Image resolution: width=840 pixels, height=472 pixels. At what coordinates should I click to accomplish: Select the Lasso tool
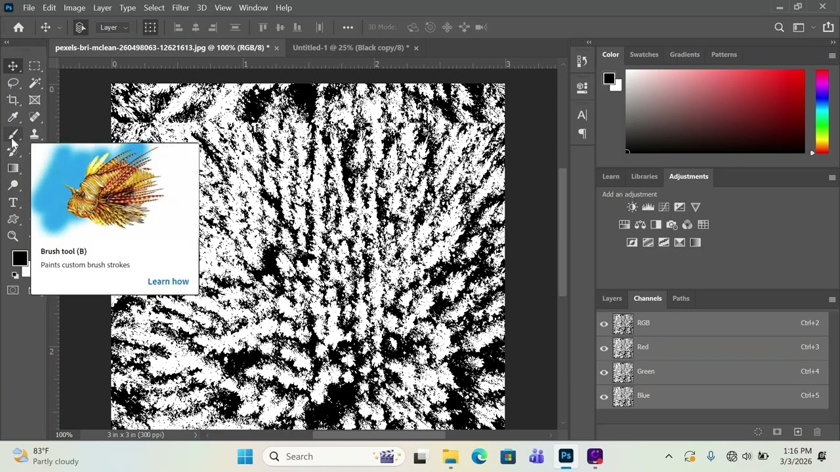coord(13,83)
